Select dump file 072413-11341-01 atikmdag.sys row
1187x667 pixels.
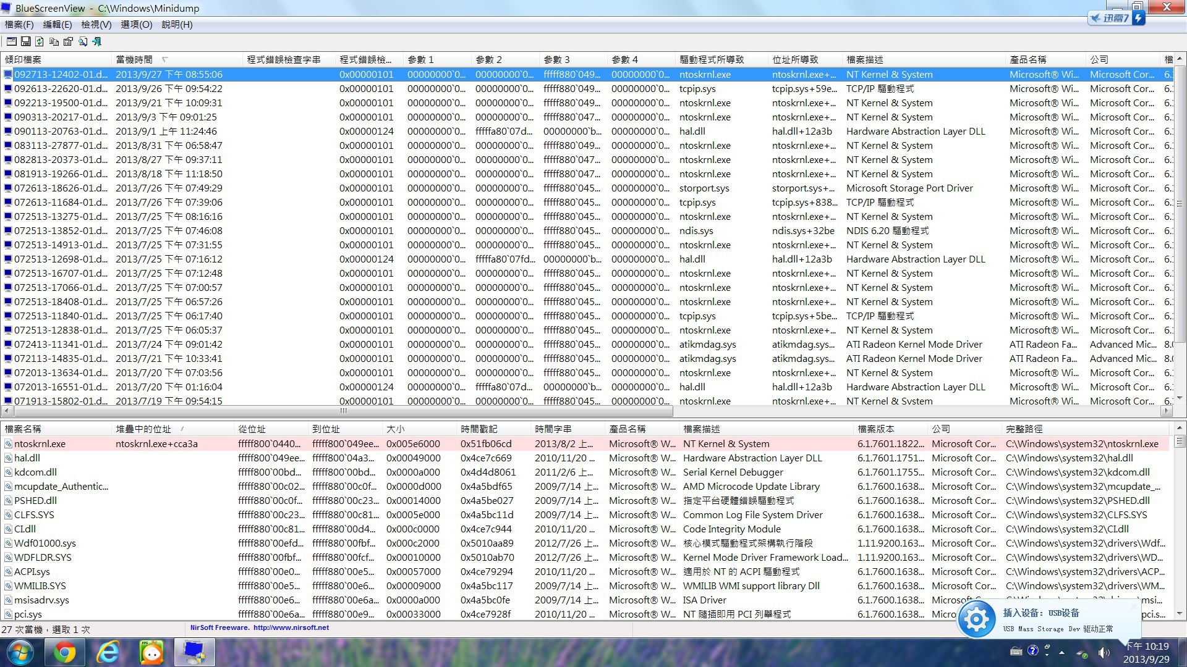(587, 344)
